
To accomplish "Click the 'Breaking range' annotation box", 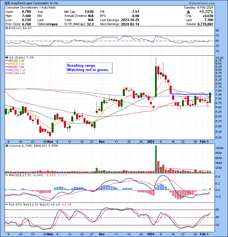I will click(89, 68).
